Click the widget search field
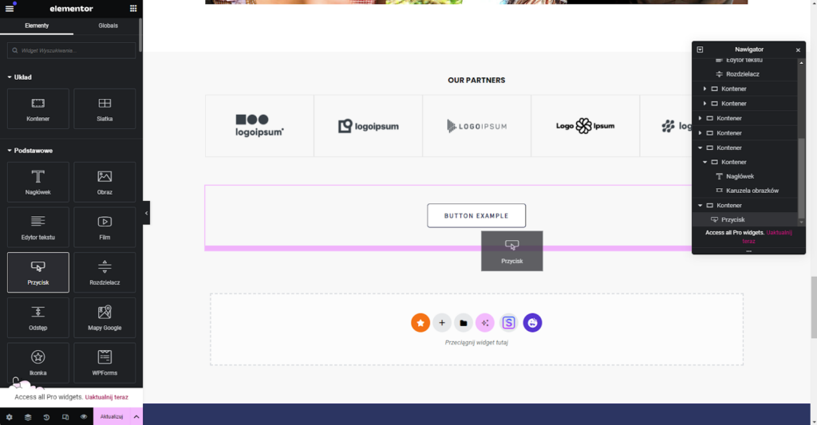The width and height of the screenshot is (817, 425). point(72,50)
